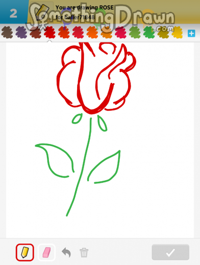
Task: Pick the bright green color swatch
Action: (x=149, y=32)
